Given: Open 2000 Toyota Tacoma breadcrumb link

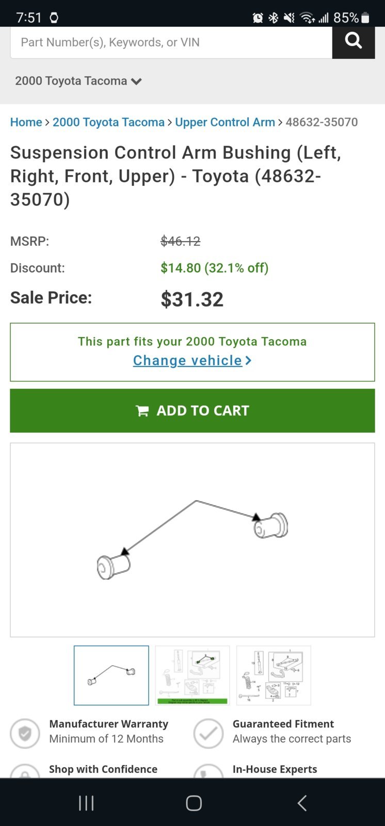Looking at the screenshot, I should pos(108,122).
